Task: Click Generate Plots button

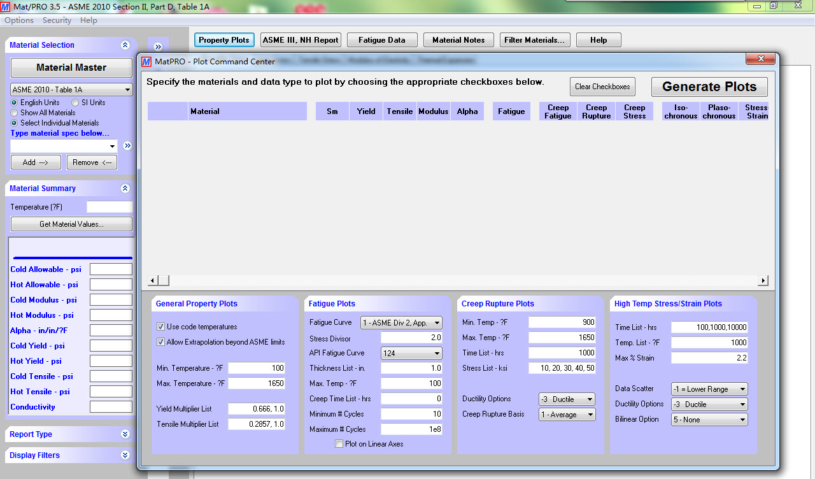Action: click(709, 87)
